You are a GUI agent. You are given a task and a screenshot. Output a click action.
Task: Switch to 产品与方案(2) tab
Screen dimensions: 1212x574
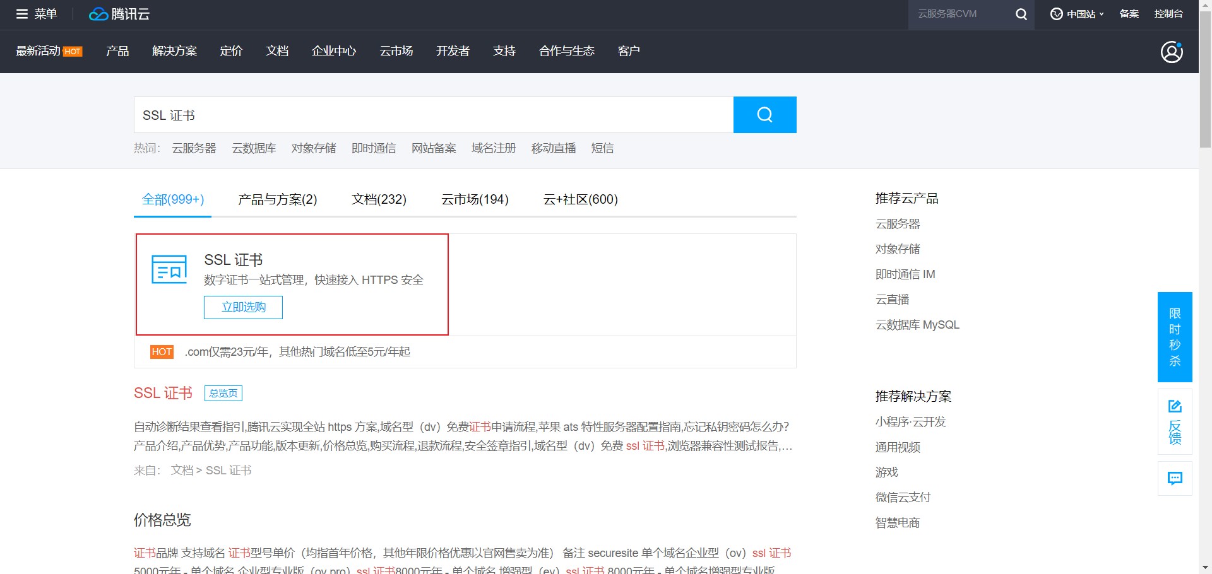[278, 199]
